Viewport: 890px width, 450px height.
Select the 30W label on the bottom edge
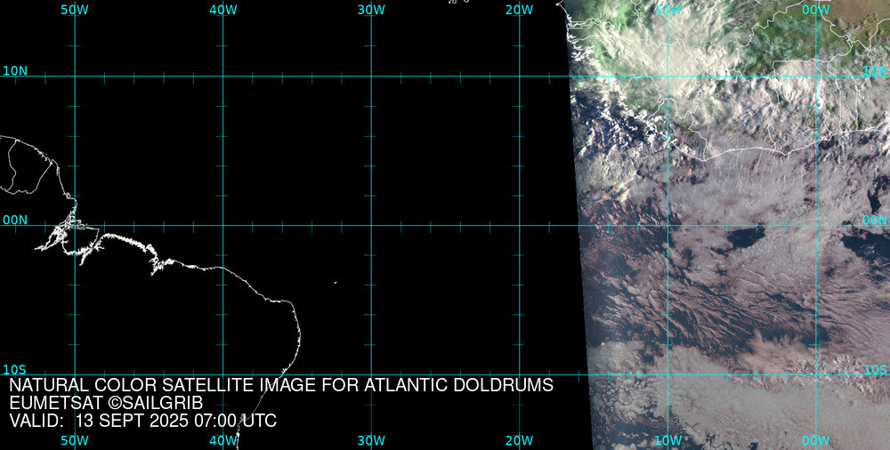click(x=371, y=440)
